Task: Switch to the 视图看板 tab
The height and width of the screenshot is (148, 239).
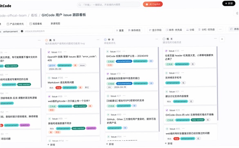Action: 36,24
